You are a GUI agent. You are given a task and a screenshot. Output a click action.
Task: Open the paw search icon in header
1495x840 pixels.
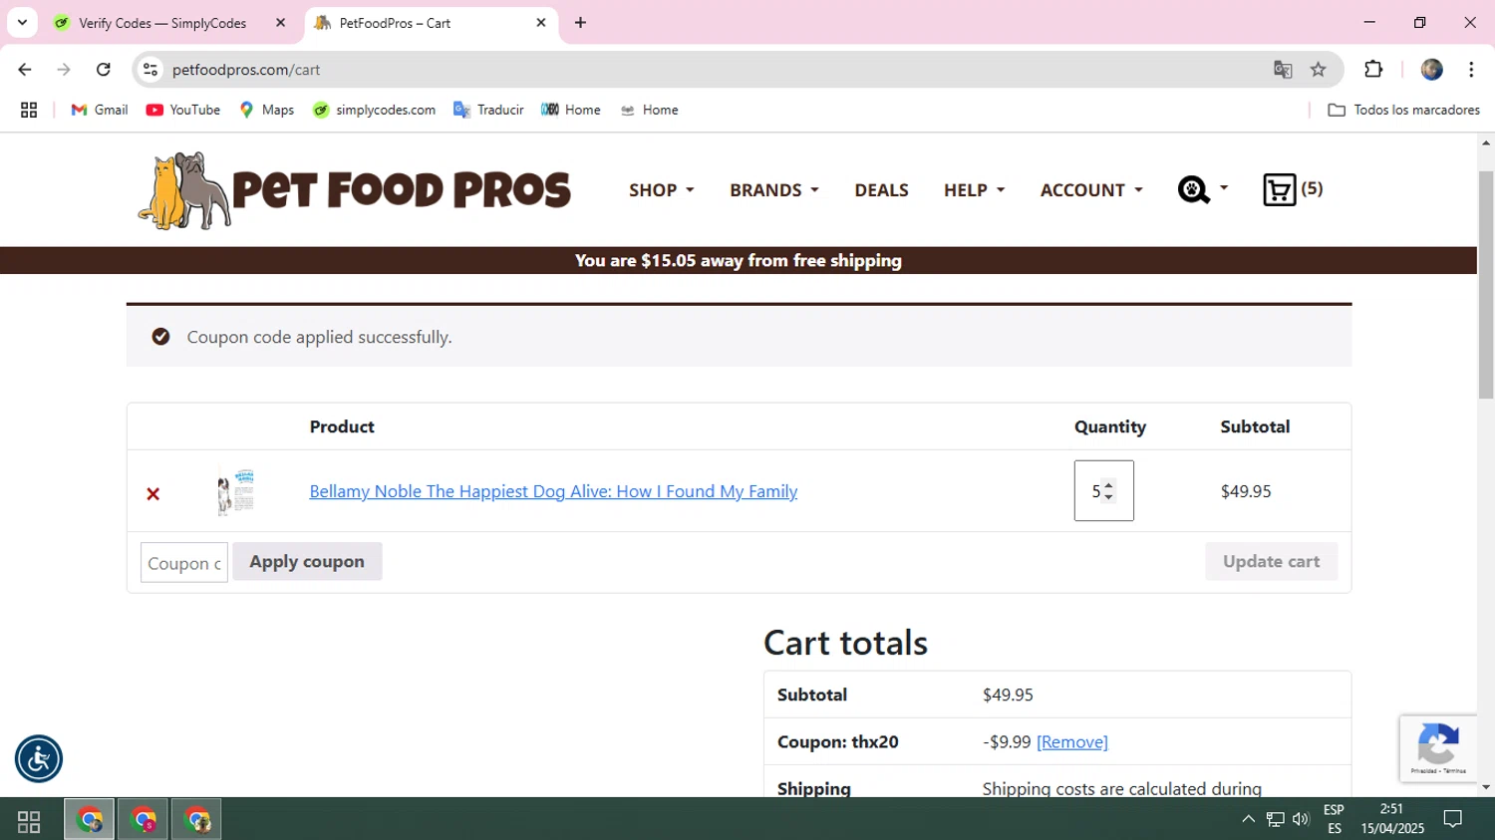pos(1193,189)
